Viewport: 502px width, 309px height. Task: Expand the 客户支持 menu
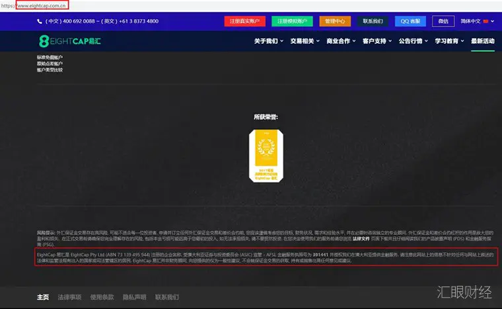pyautogui.click(x=377, y=41)
